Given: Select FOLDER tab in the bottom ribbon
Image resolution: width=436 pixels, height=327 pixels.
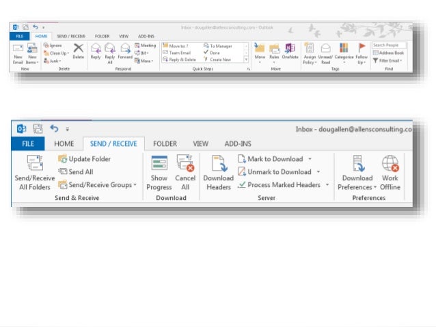Looking at the screenshot, I should click(165, 143).
